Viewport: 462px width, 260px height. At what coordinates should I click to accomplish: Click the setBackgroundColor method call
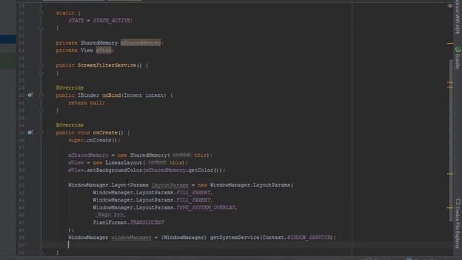click(114, 170)
